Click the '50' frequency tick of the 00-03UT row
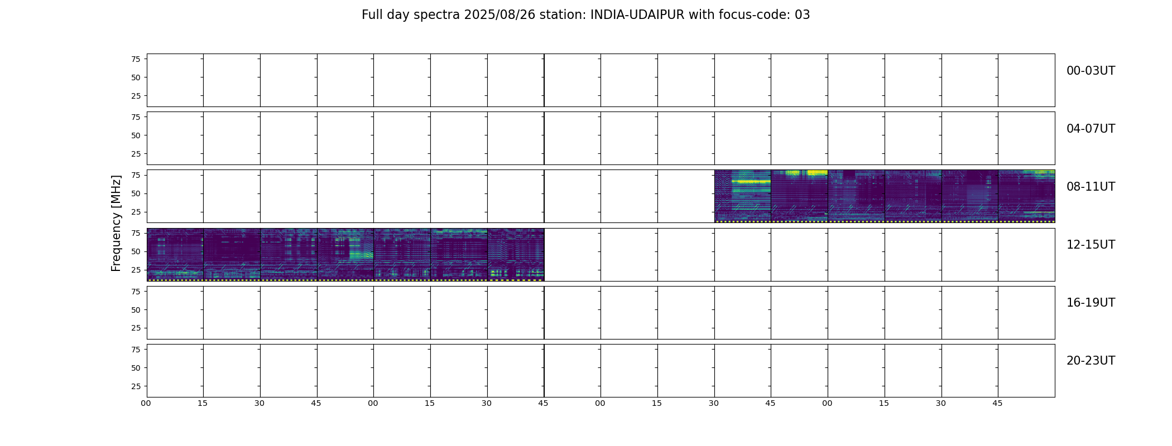The image size is (1172, 446). (x=136, y=77)
